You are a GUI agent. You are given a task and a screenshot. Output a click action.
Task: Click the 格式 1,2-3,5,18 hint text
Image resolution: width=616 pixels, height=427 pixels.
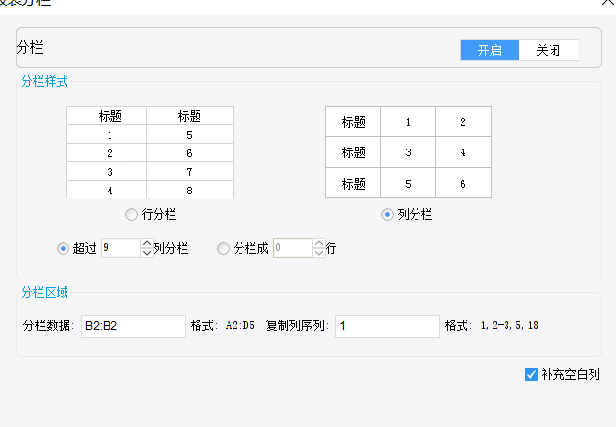click(x=505, y=326)
